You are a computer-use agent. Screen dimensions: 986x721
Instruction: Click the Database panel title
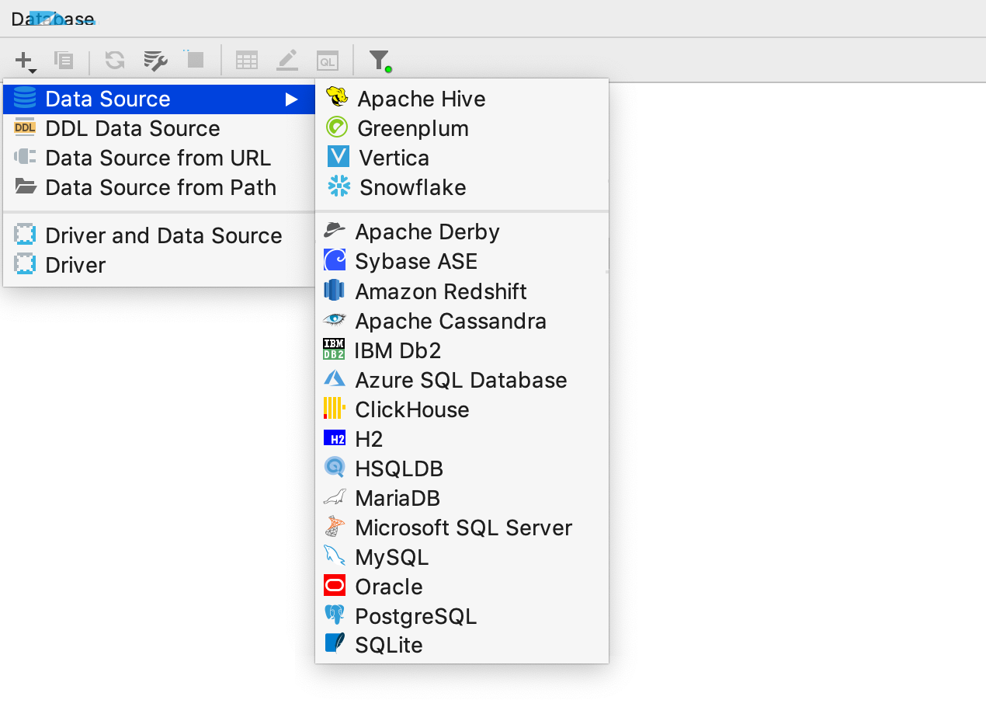point(53,19)
